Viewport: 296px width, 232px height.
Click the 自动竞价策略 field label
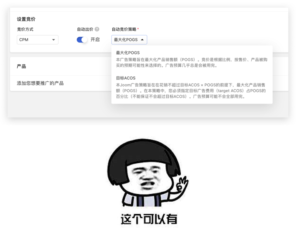124,29
